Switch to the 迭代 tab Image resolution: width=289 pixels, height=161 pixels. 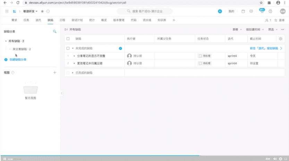pyautogui.click(x=38, y=20)
